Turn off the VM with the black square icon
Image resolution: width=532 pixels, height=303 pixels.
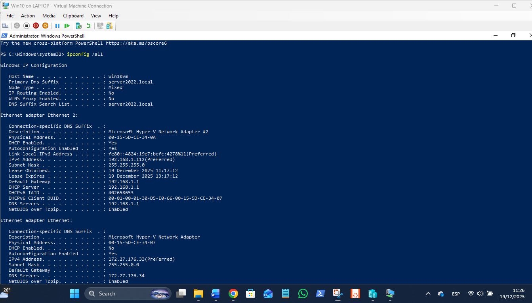point(27,26)
